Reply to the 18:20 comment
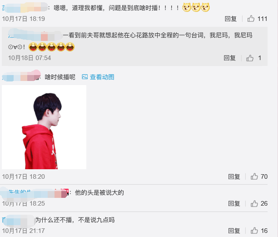278x237 pixels. coord(234,176)
